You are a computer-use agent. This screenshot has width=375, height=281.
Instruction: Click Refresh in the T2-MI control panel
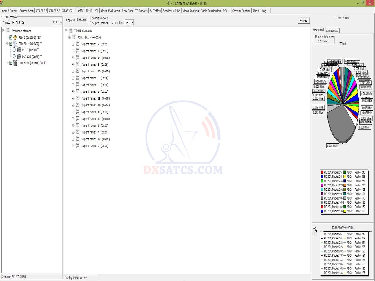click(57, 22)
